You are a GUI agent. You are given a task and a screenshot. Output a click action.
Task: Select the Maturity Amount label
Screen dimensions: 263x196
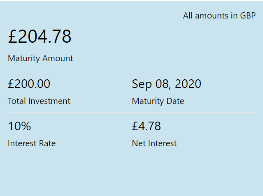pyautogui.click(x=40, y=58)
